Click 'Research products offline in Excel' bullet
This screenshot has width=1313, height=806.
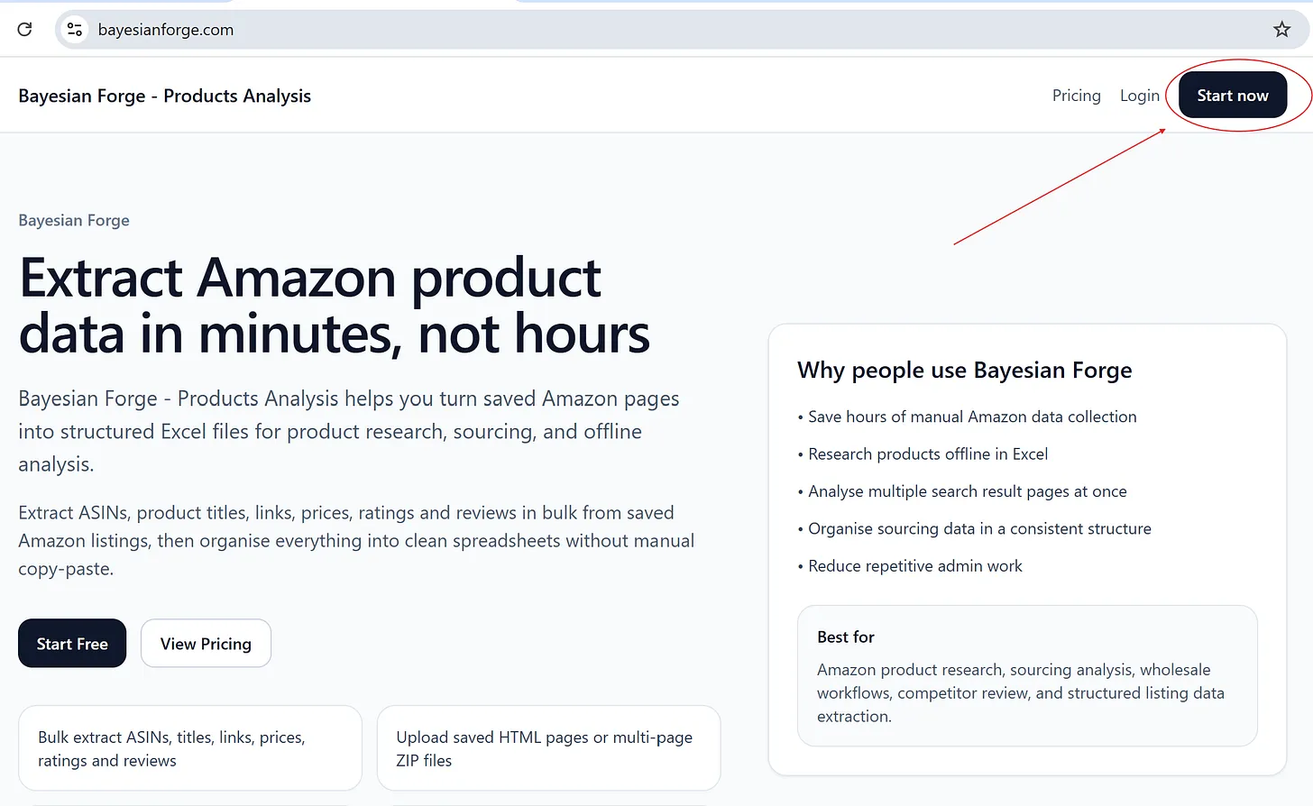click(x=927, y=454)
